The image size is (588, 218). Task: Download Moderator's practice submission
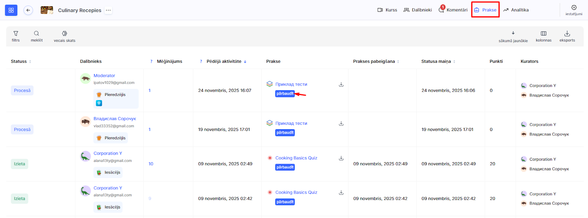point(341,84)
